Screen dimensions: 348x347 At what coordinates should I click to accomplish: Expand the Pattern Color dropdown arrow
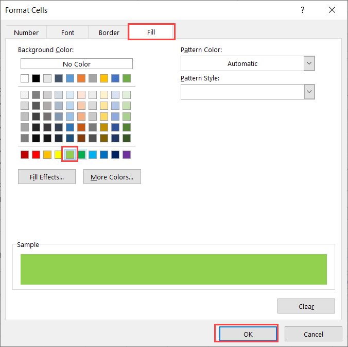point(309,63)
